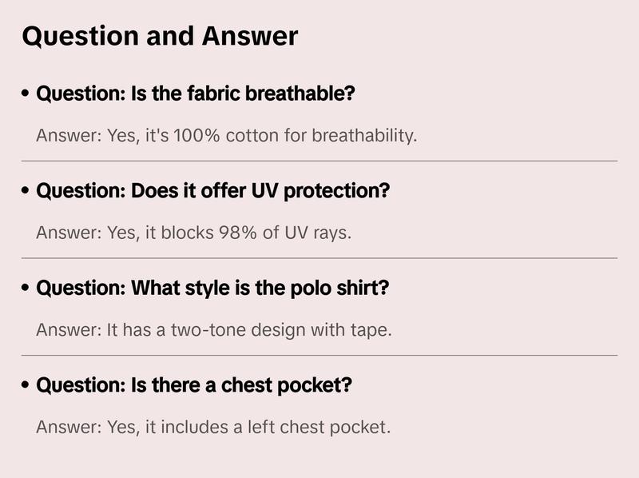The width and height of the screenshot is (639, 478).
Task: Select the "Is there a chest pocket?" question
Action: 194,385
